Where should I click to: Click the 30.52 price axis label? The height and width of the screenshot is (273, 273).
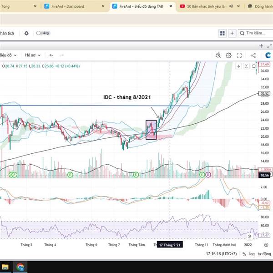click(264, 93)
